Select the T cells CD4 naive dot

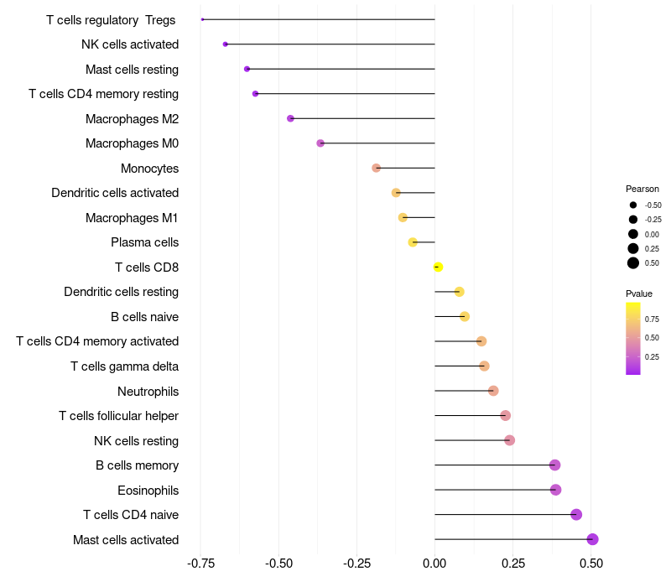click(x=576, y=515)
